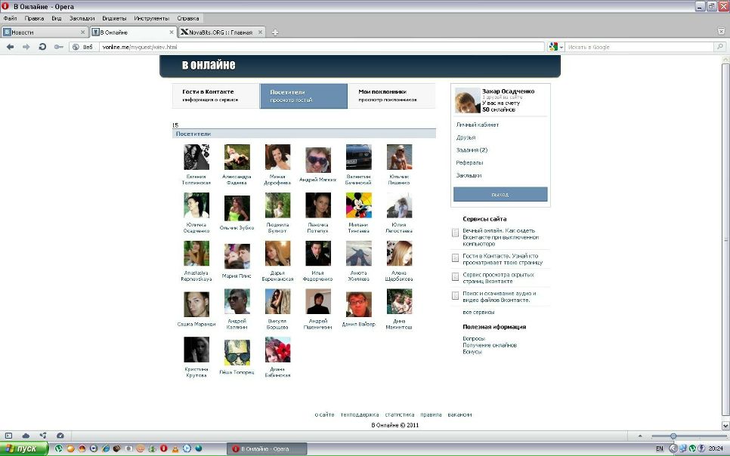Click the Reload page icon
This screenshot has height=456, width=730.
pyautogui.click(x=42, y=47)
